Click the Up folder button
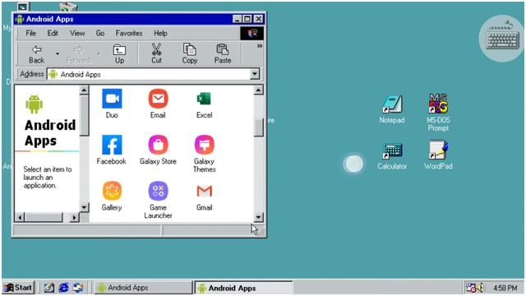526x296 pixels. [x=119, y=54]
